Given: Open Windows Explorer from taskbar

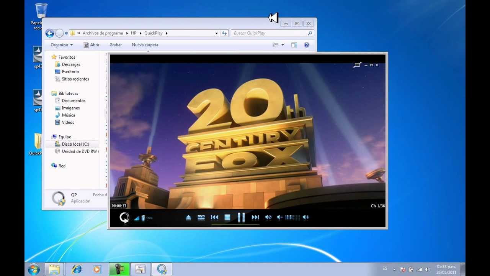Looking at the screenshot, I should [x=54, y=269].
